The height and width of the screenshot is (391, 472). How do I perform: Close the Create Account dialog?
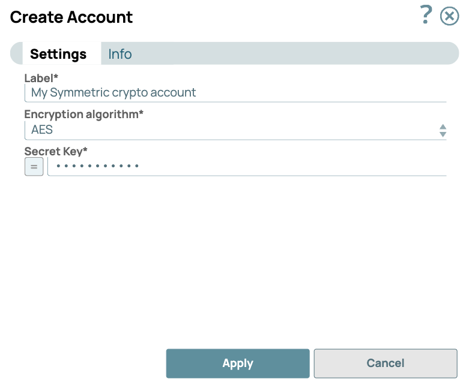click(449, 16)
